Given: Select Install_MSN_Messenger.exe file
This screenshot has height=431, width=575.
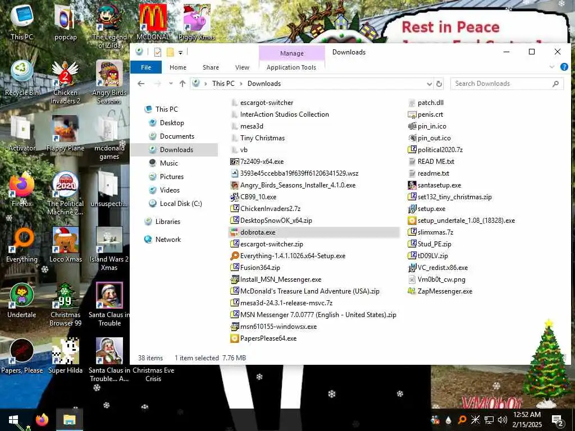Looking at the screenshot, I should (x=281, y=279).
